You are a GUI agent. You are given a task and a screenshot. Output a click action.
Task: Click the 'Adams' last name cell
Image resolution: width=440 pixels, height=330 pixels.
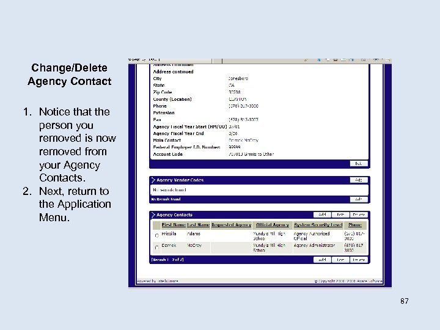point(194,233)
